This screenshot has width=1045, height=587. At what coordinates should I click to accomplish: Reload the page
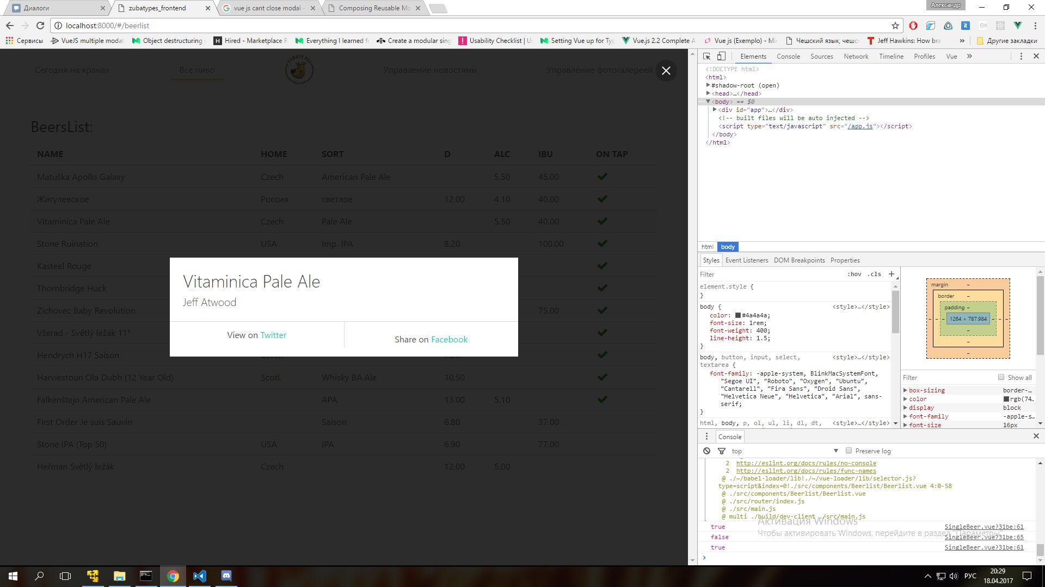[x=40, y=26]
